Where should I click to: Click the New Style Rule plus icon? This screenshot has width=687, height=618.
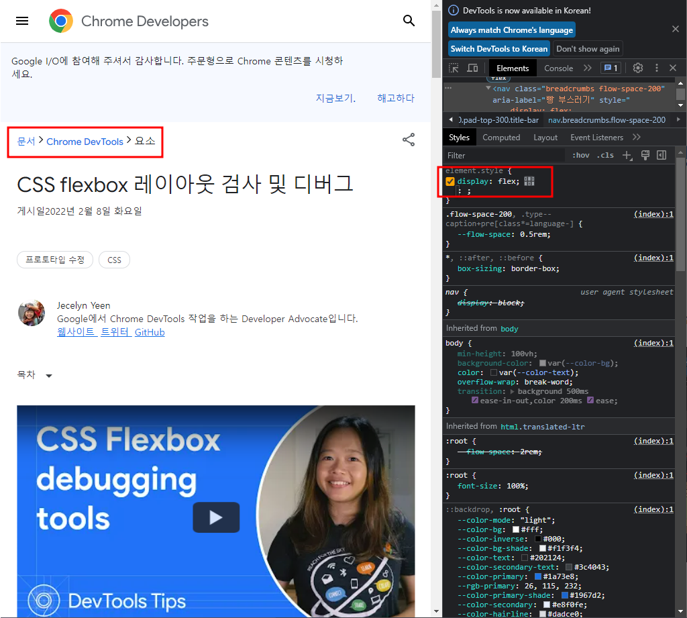click(627, 155)
